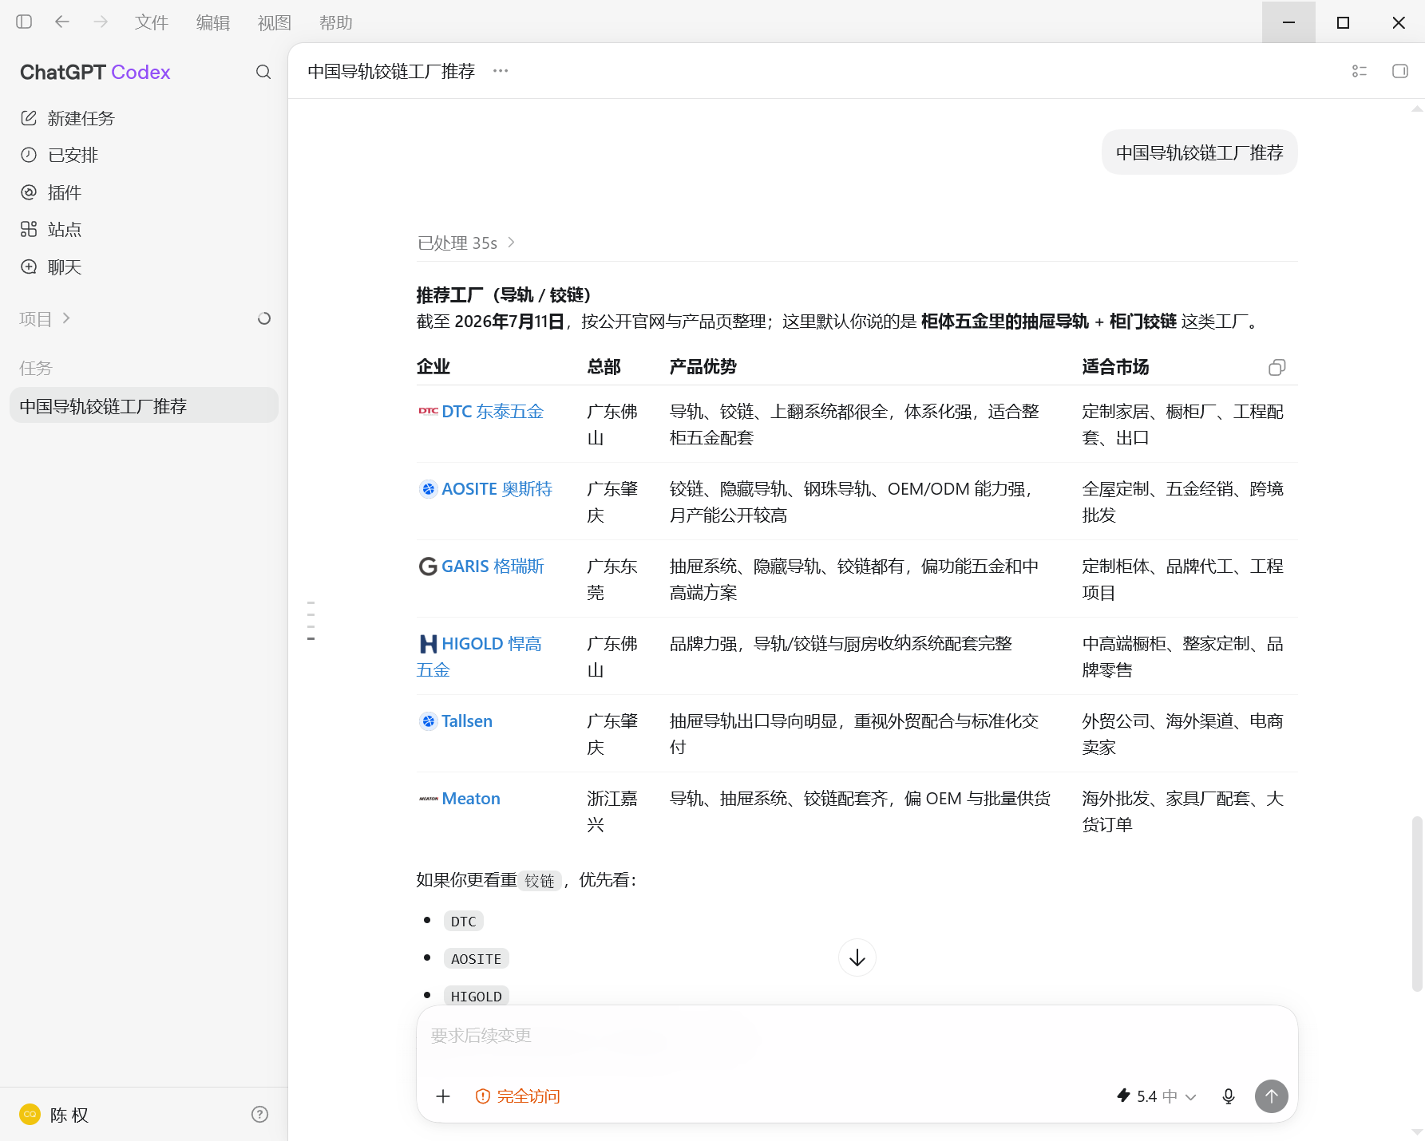This screenshot has width=1425, height=1141.
Task: Open the 帮助 menu
Action: (x=336, y=23)
